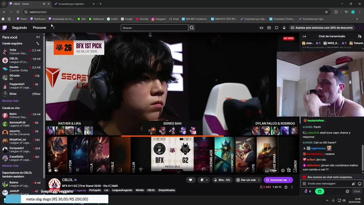Screen dimensions: 364x205
Task: Mute the stream volume
Action: (56, 170)
